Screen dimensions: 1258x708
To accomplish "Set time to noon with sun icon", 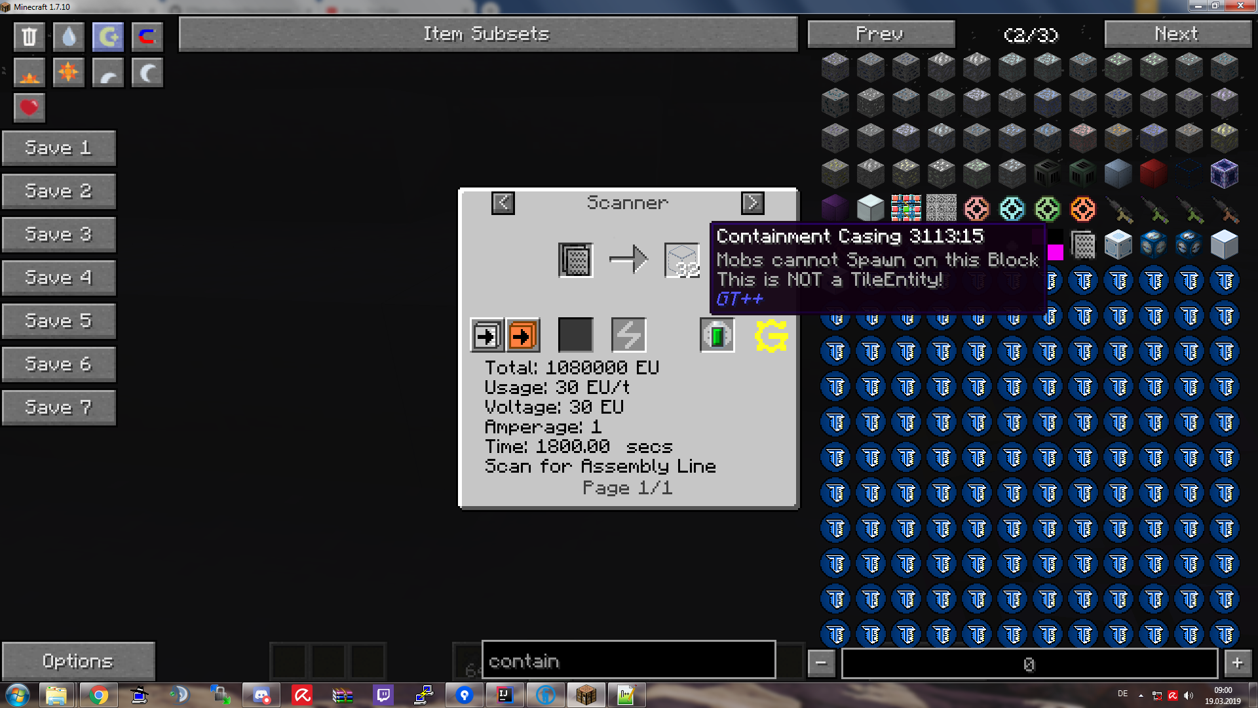I will [68, 72].
